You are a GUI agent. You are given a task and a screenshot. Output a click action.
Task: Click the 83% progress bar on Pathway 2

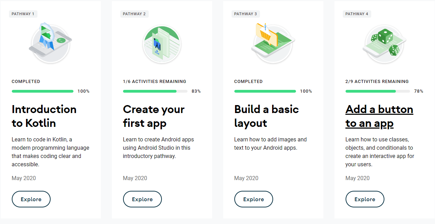point(154,91)
